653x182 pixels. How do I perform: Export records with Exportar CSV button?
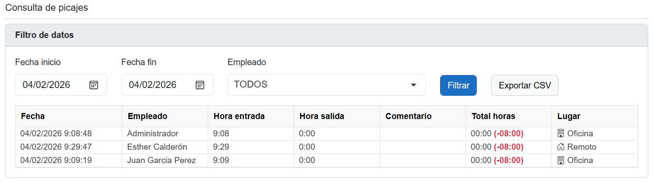pos(525,85)
